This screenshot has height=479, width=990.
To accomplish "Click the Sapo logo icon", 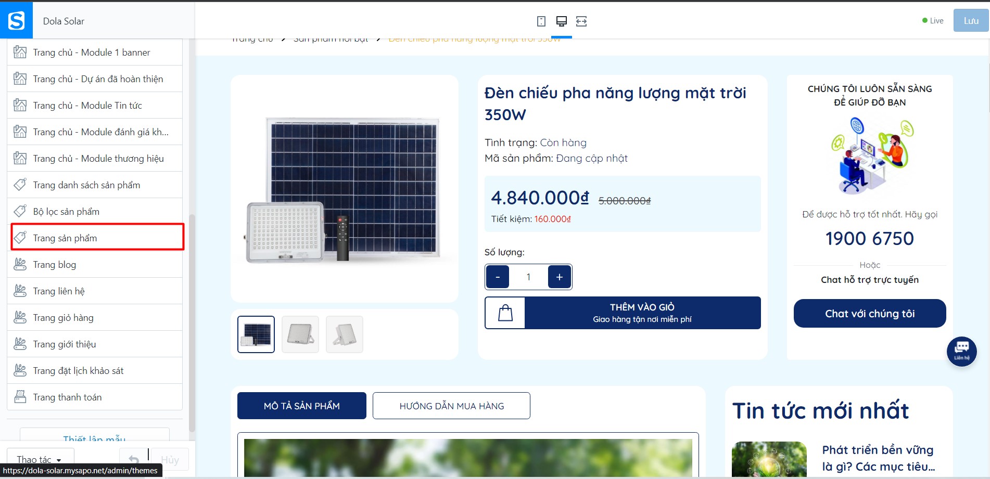I will pyautogui.click(x=16, y=20).
